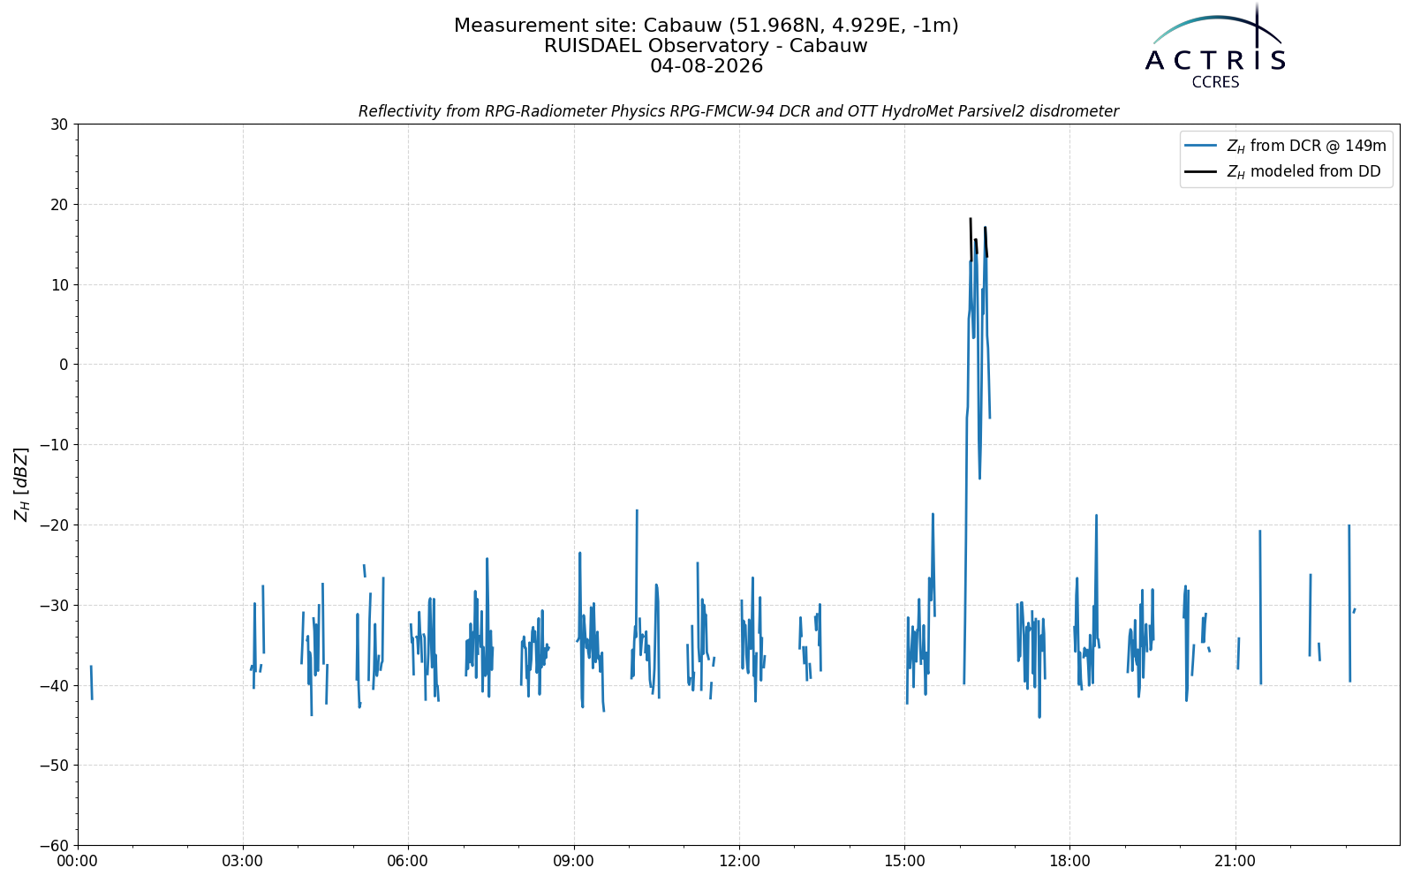This screenshot has height=883, width=1413.
Task: Click the 15:00 x-axis time label
Action: coord(904,861)
